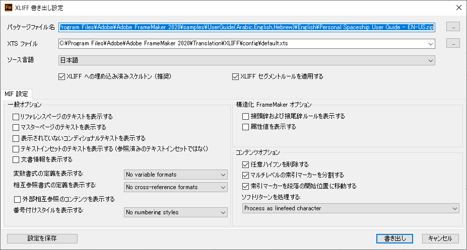
Task: Open the No cross-reference formats dropdown
Action: [175, 187]
